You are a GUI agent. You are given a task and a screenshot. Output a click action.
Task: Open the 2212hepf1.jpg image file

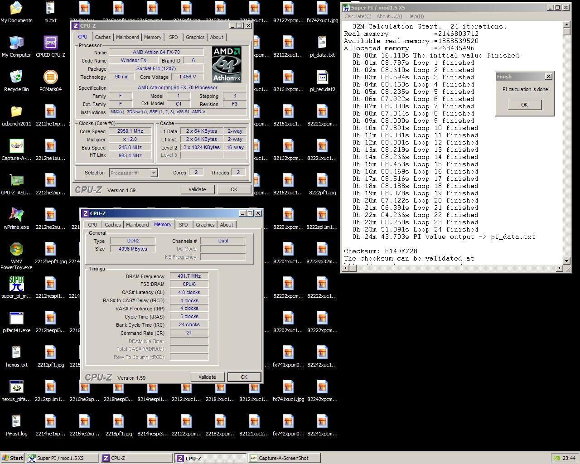click(50, 253)
